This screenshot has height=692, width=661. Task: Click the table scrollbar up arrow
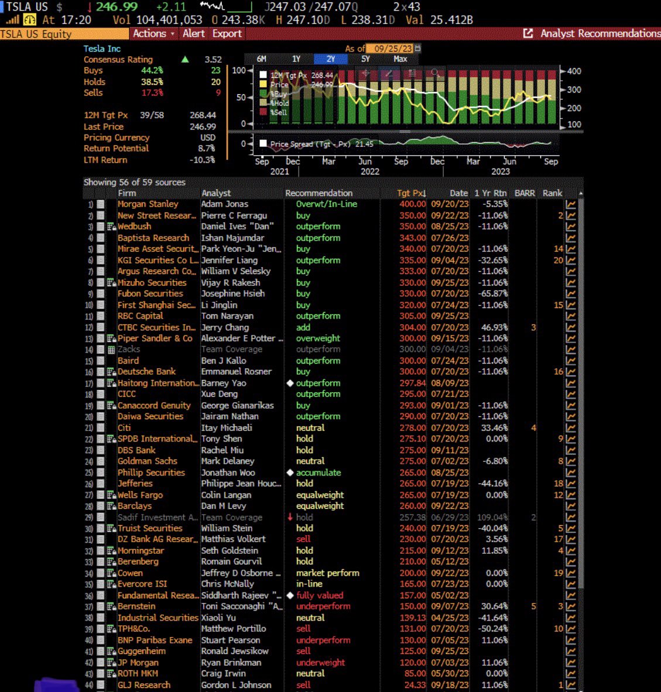tap(581, 193)
